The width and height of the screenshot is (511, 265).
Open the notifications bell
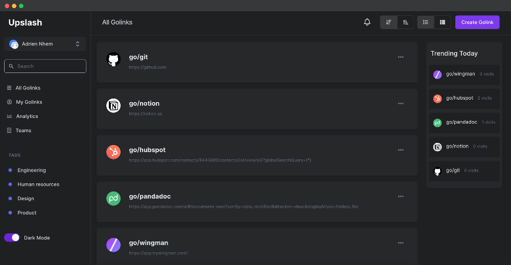pos(367,22)
